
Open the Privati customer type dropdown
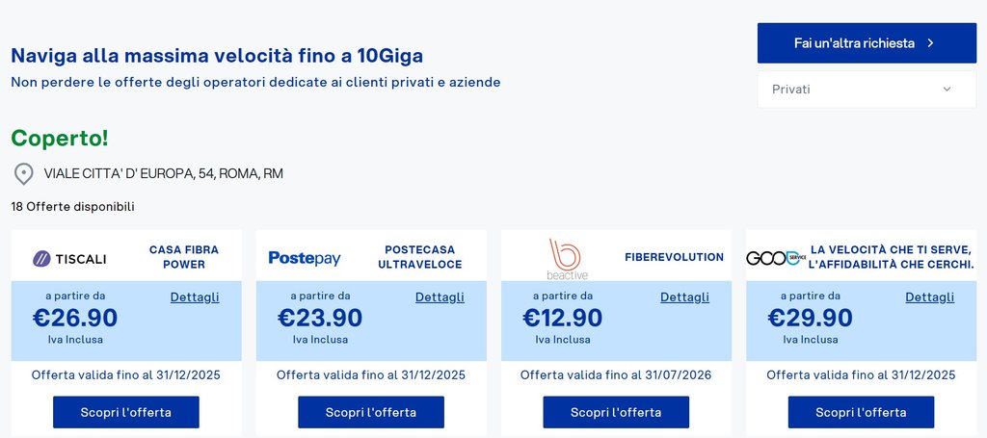[x=853, y=90]
